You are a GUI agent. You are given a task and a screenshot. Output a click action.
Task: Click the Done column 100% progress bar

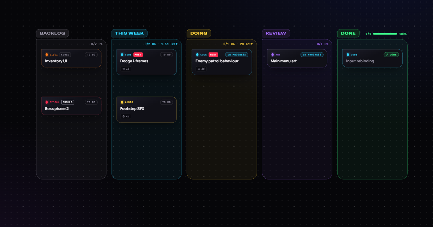[x=385, y=34]
